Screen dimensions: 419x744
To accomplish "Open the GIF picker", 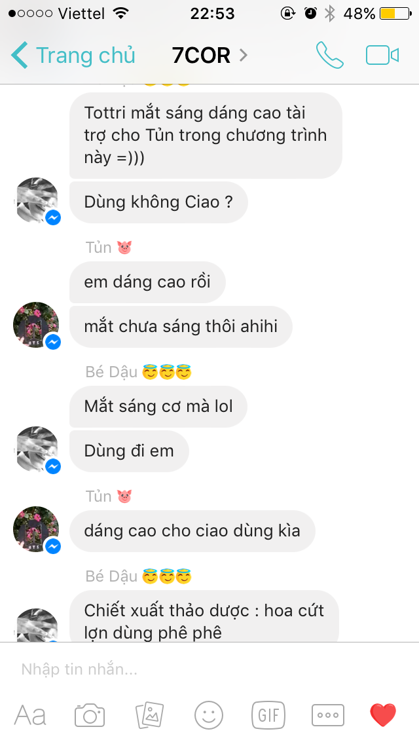I will 268,715.
